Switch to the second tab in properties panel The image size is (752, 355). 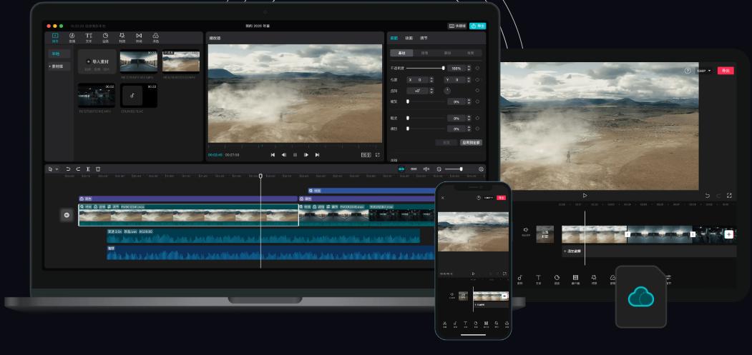(409, 38)
